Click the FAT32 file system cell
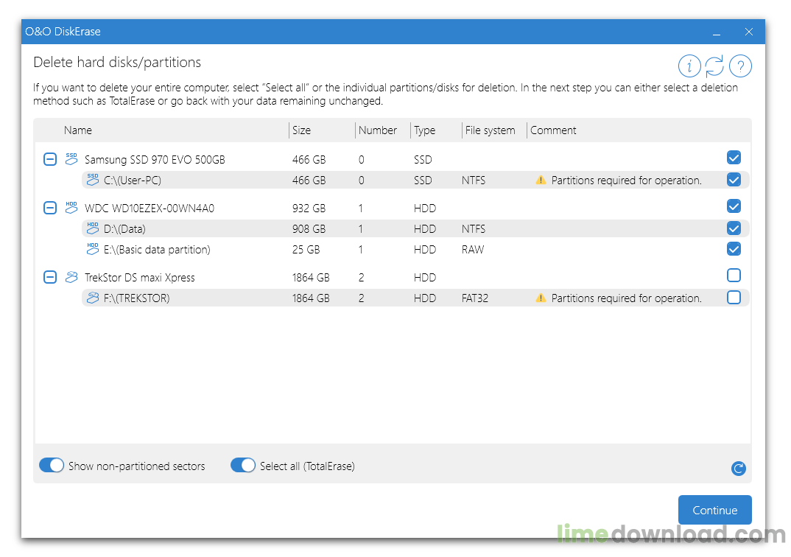791x557 pixels. click(x=475, y=298)
